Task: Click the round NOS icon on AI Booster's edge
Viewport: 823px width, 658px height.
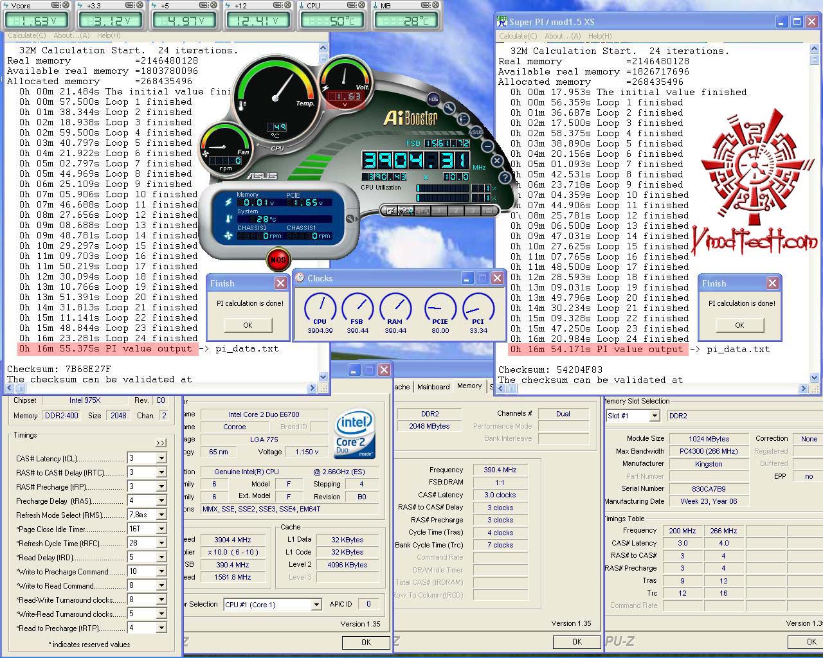Action: (x=433, y=99)
